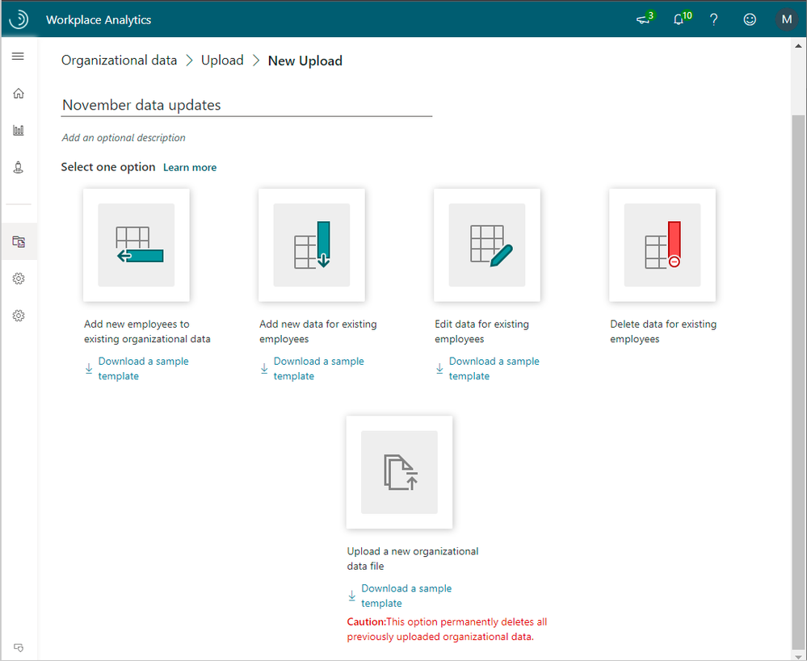Download sample template for new organizational file
Viewport: 807px width, 661px height.
400,596
